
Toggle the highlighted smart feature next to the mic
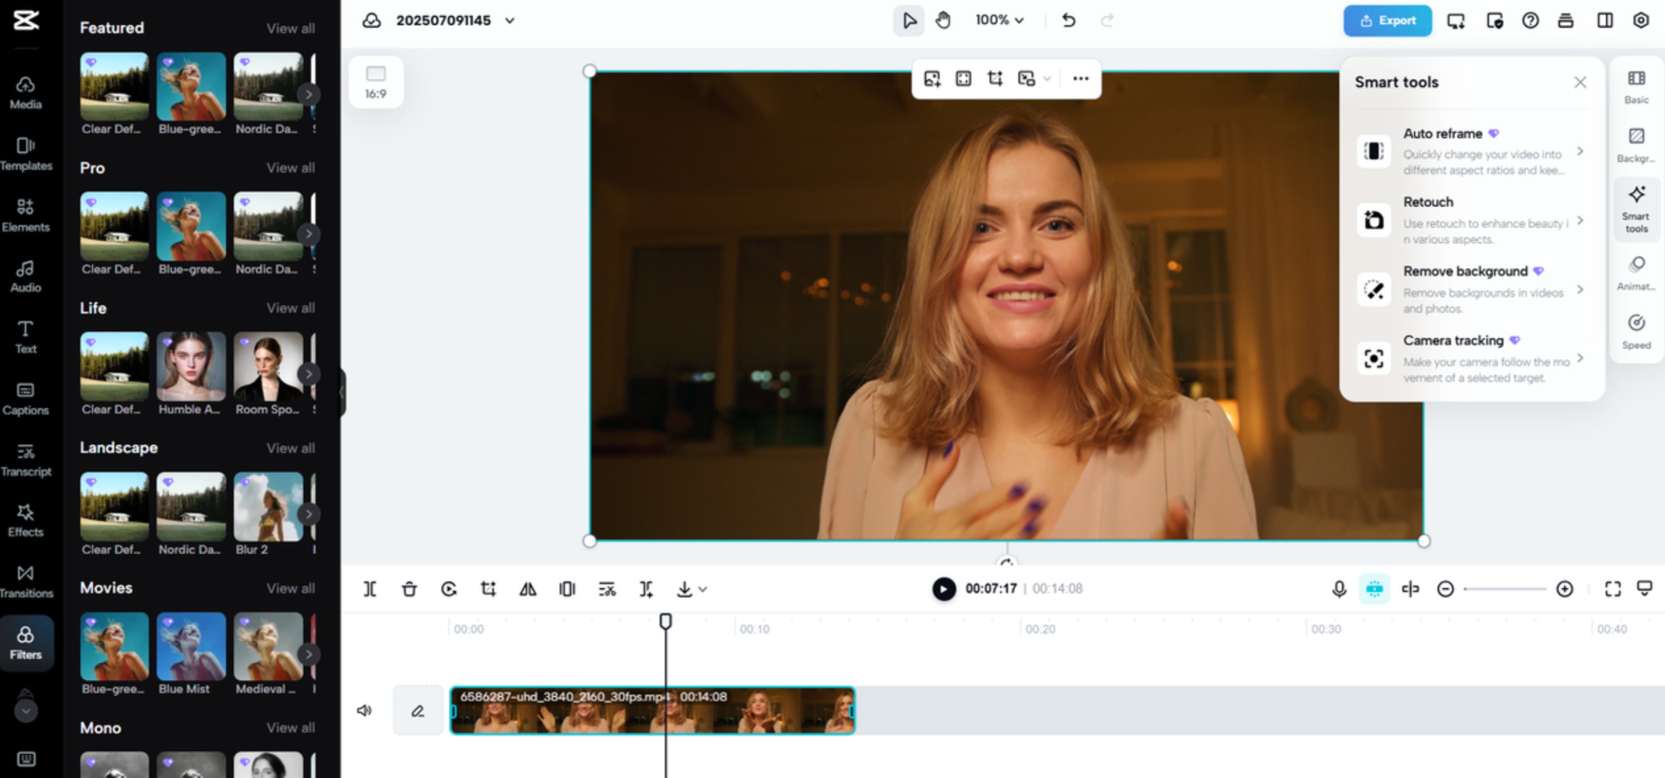1374,589
